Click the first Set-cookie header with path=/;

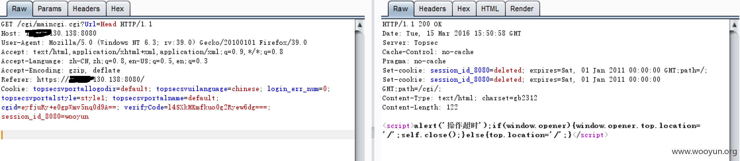pos(545,70)
